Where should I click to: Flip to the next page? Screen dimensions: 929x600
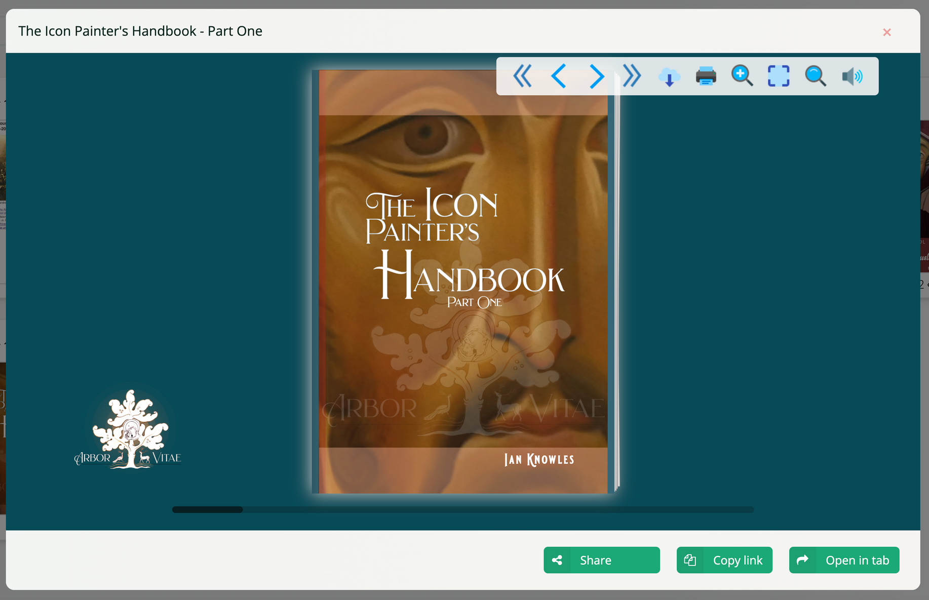click(597, 76)
